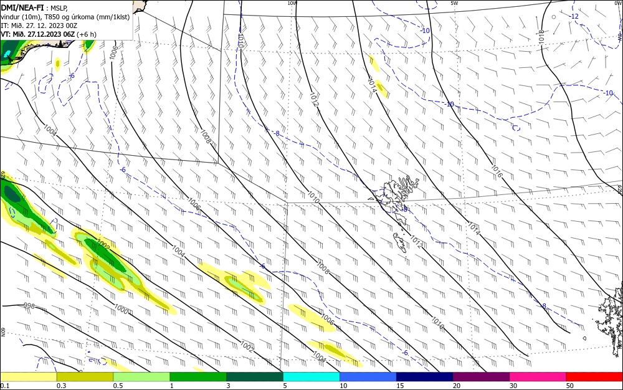The height and width of the screenshot is (390, 623).
Task: Click the southernmost Faroe island (Suðuroy) outline
Action: [401, 242]
